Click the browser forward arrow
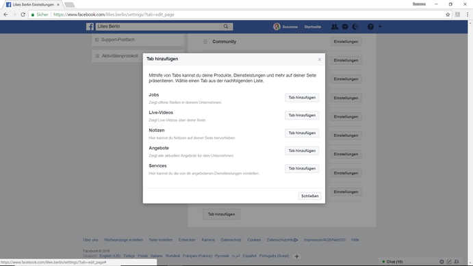This screenshot has height=266, width=473. 14,14
